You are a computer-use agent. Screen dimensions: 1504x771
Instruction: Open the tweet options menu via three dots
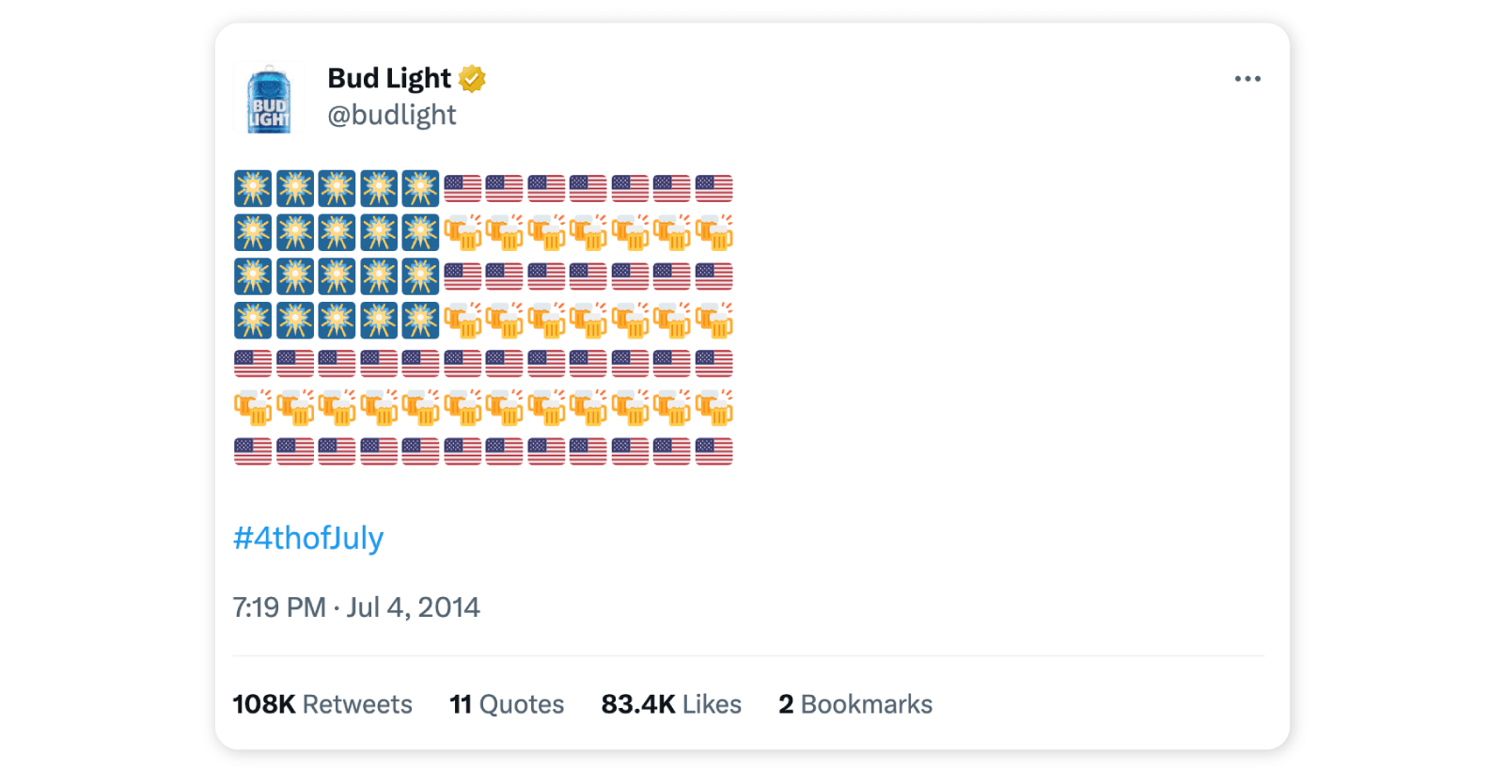click(x=1247, y=78)
